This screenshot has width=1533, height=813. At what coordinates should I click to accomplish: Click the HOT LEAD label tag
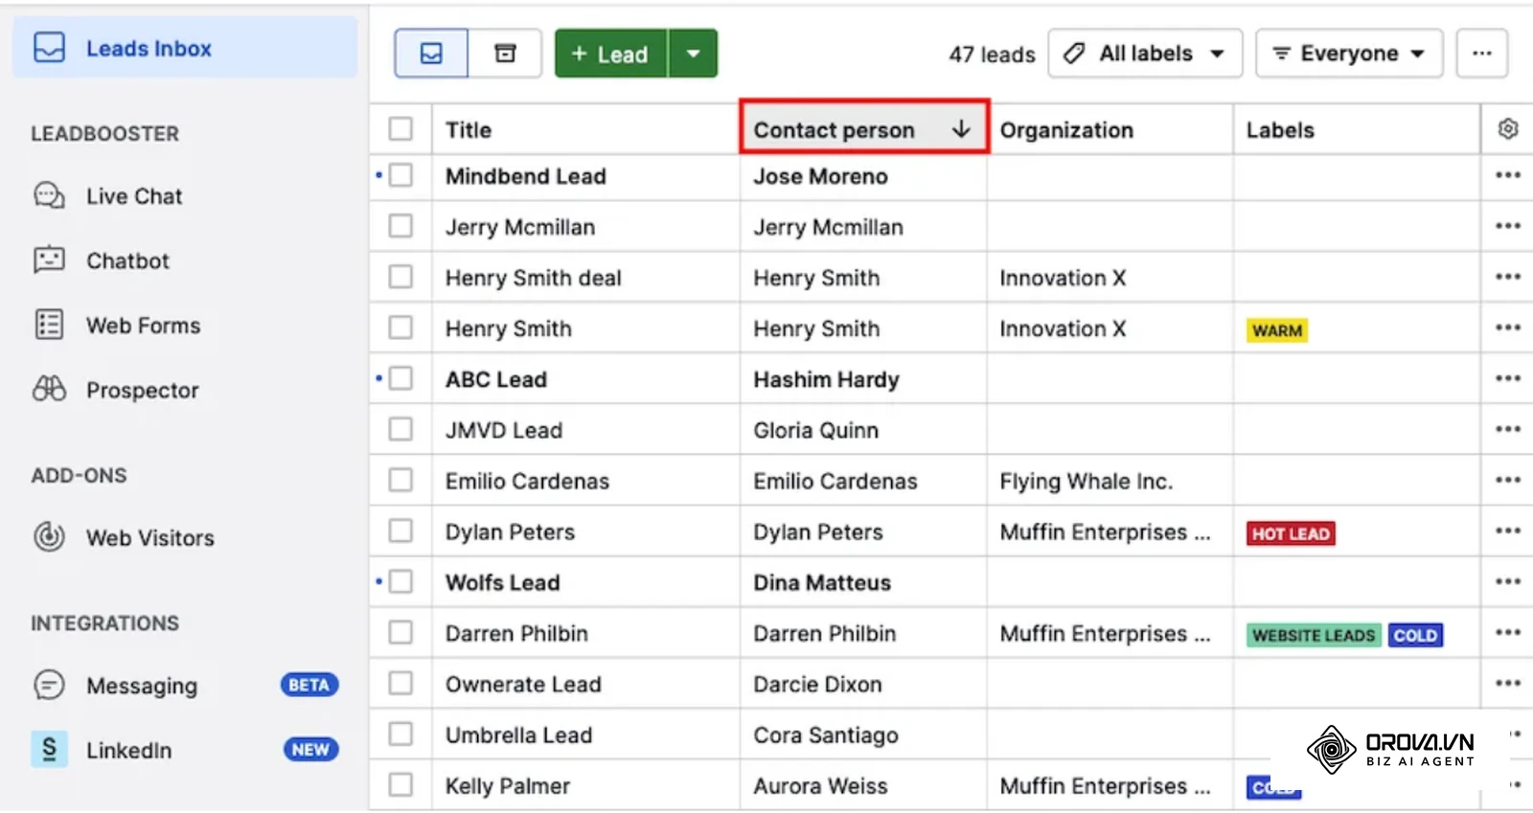1291,533
